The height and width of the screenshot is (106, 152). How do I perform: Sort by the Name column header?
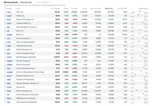pyautogui.click(x=18, y=9)
